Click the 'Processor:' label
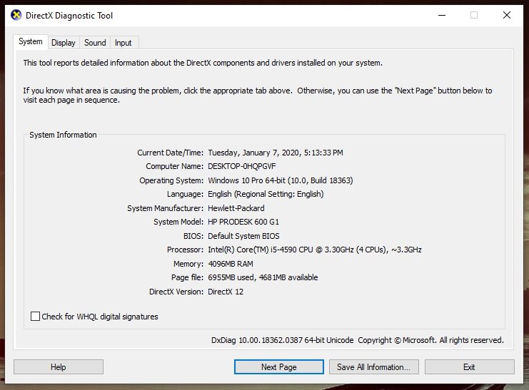Viewport: 529px width, 390px height. tap(185, 250)
